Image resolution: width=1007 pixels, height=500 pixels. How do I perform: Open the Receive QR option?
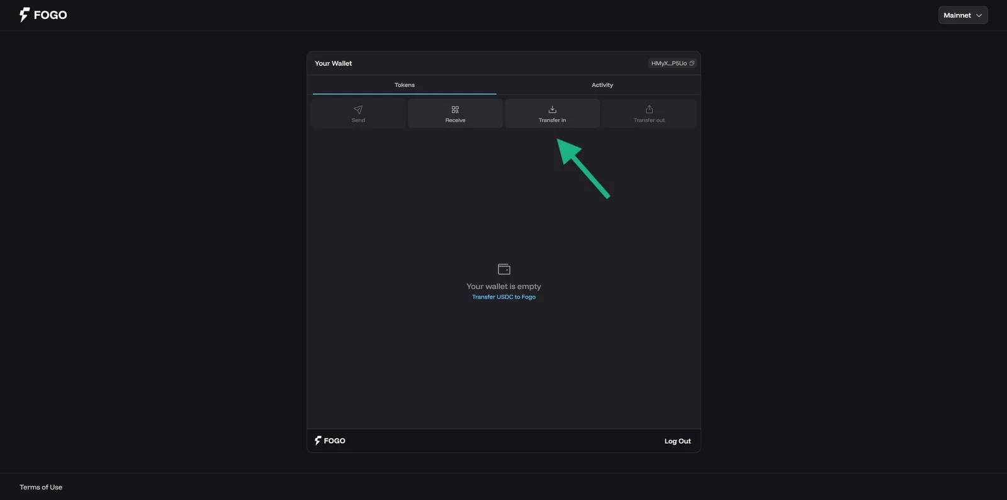pos(455,113)
